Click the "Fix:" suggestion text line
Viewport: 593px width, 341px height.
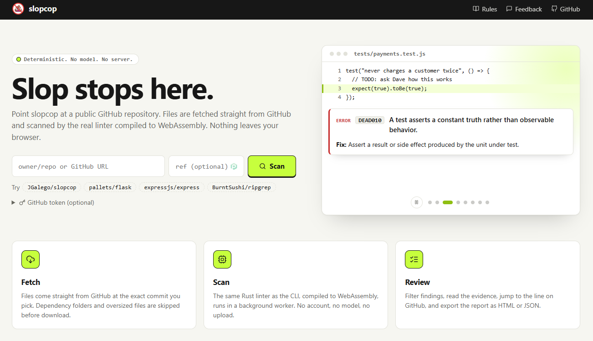click(427, 145)
